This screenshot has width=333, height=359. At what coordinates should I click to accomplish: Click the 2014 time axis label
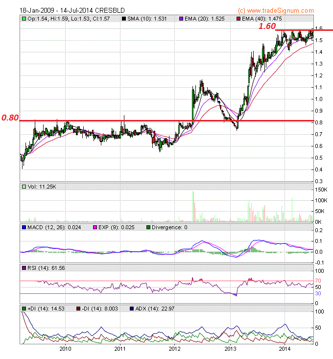(x=285, y=349)
